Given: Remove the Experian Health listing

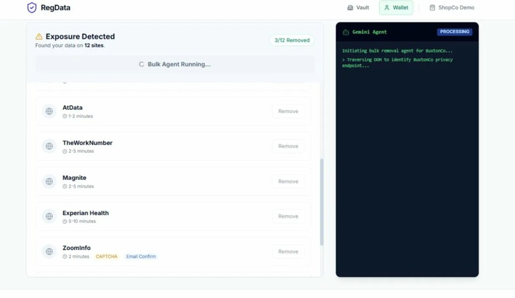Looking at the screenshot, I should tap(288, 216).
